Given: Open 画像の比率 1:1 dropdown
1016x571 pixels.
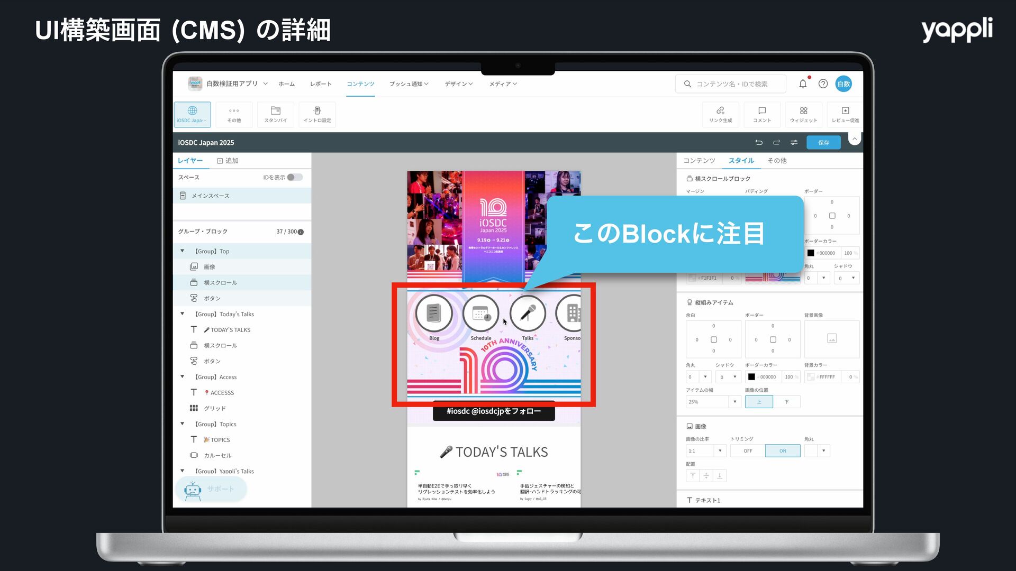Looking at the screenshot, I should coord(706,450).
